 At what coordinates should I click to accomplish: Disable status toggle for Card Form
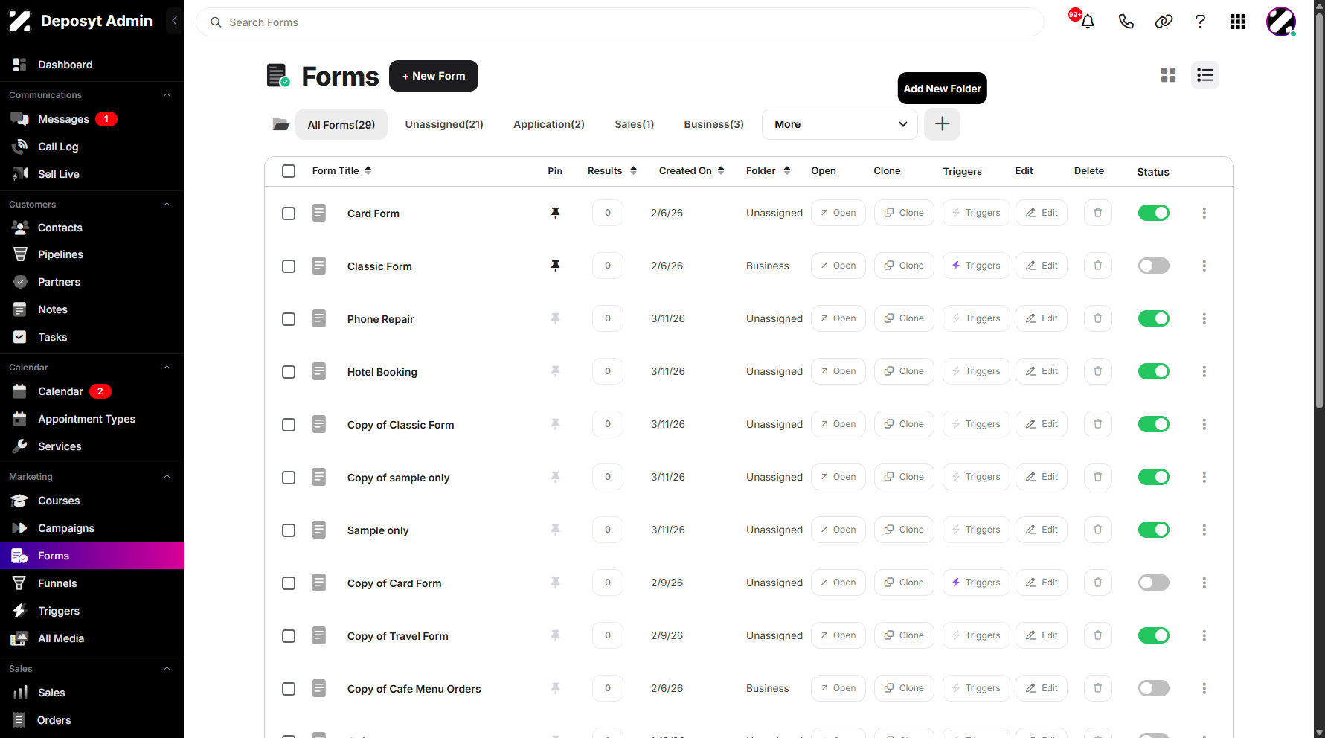[1153, 213]
